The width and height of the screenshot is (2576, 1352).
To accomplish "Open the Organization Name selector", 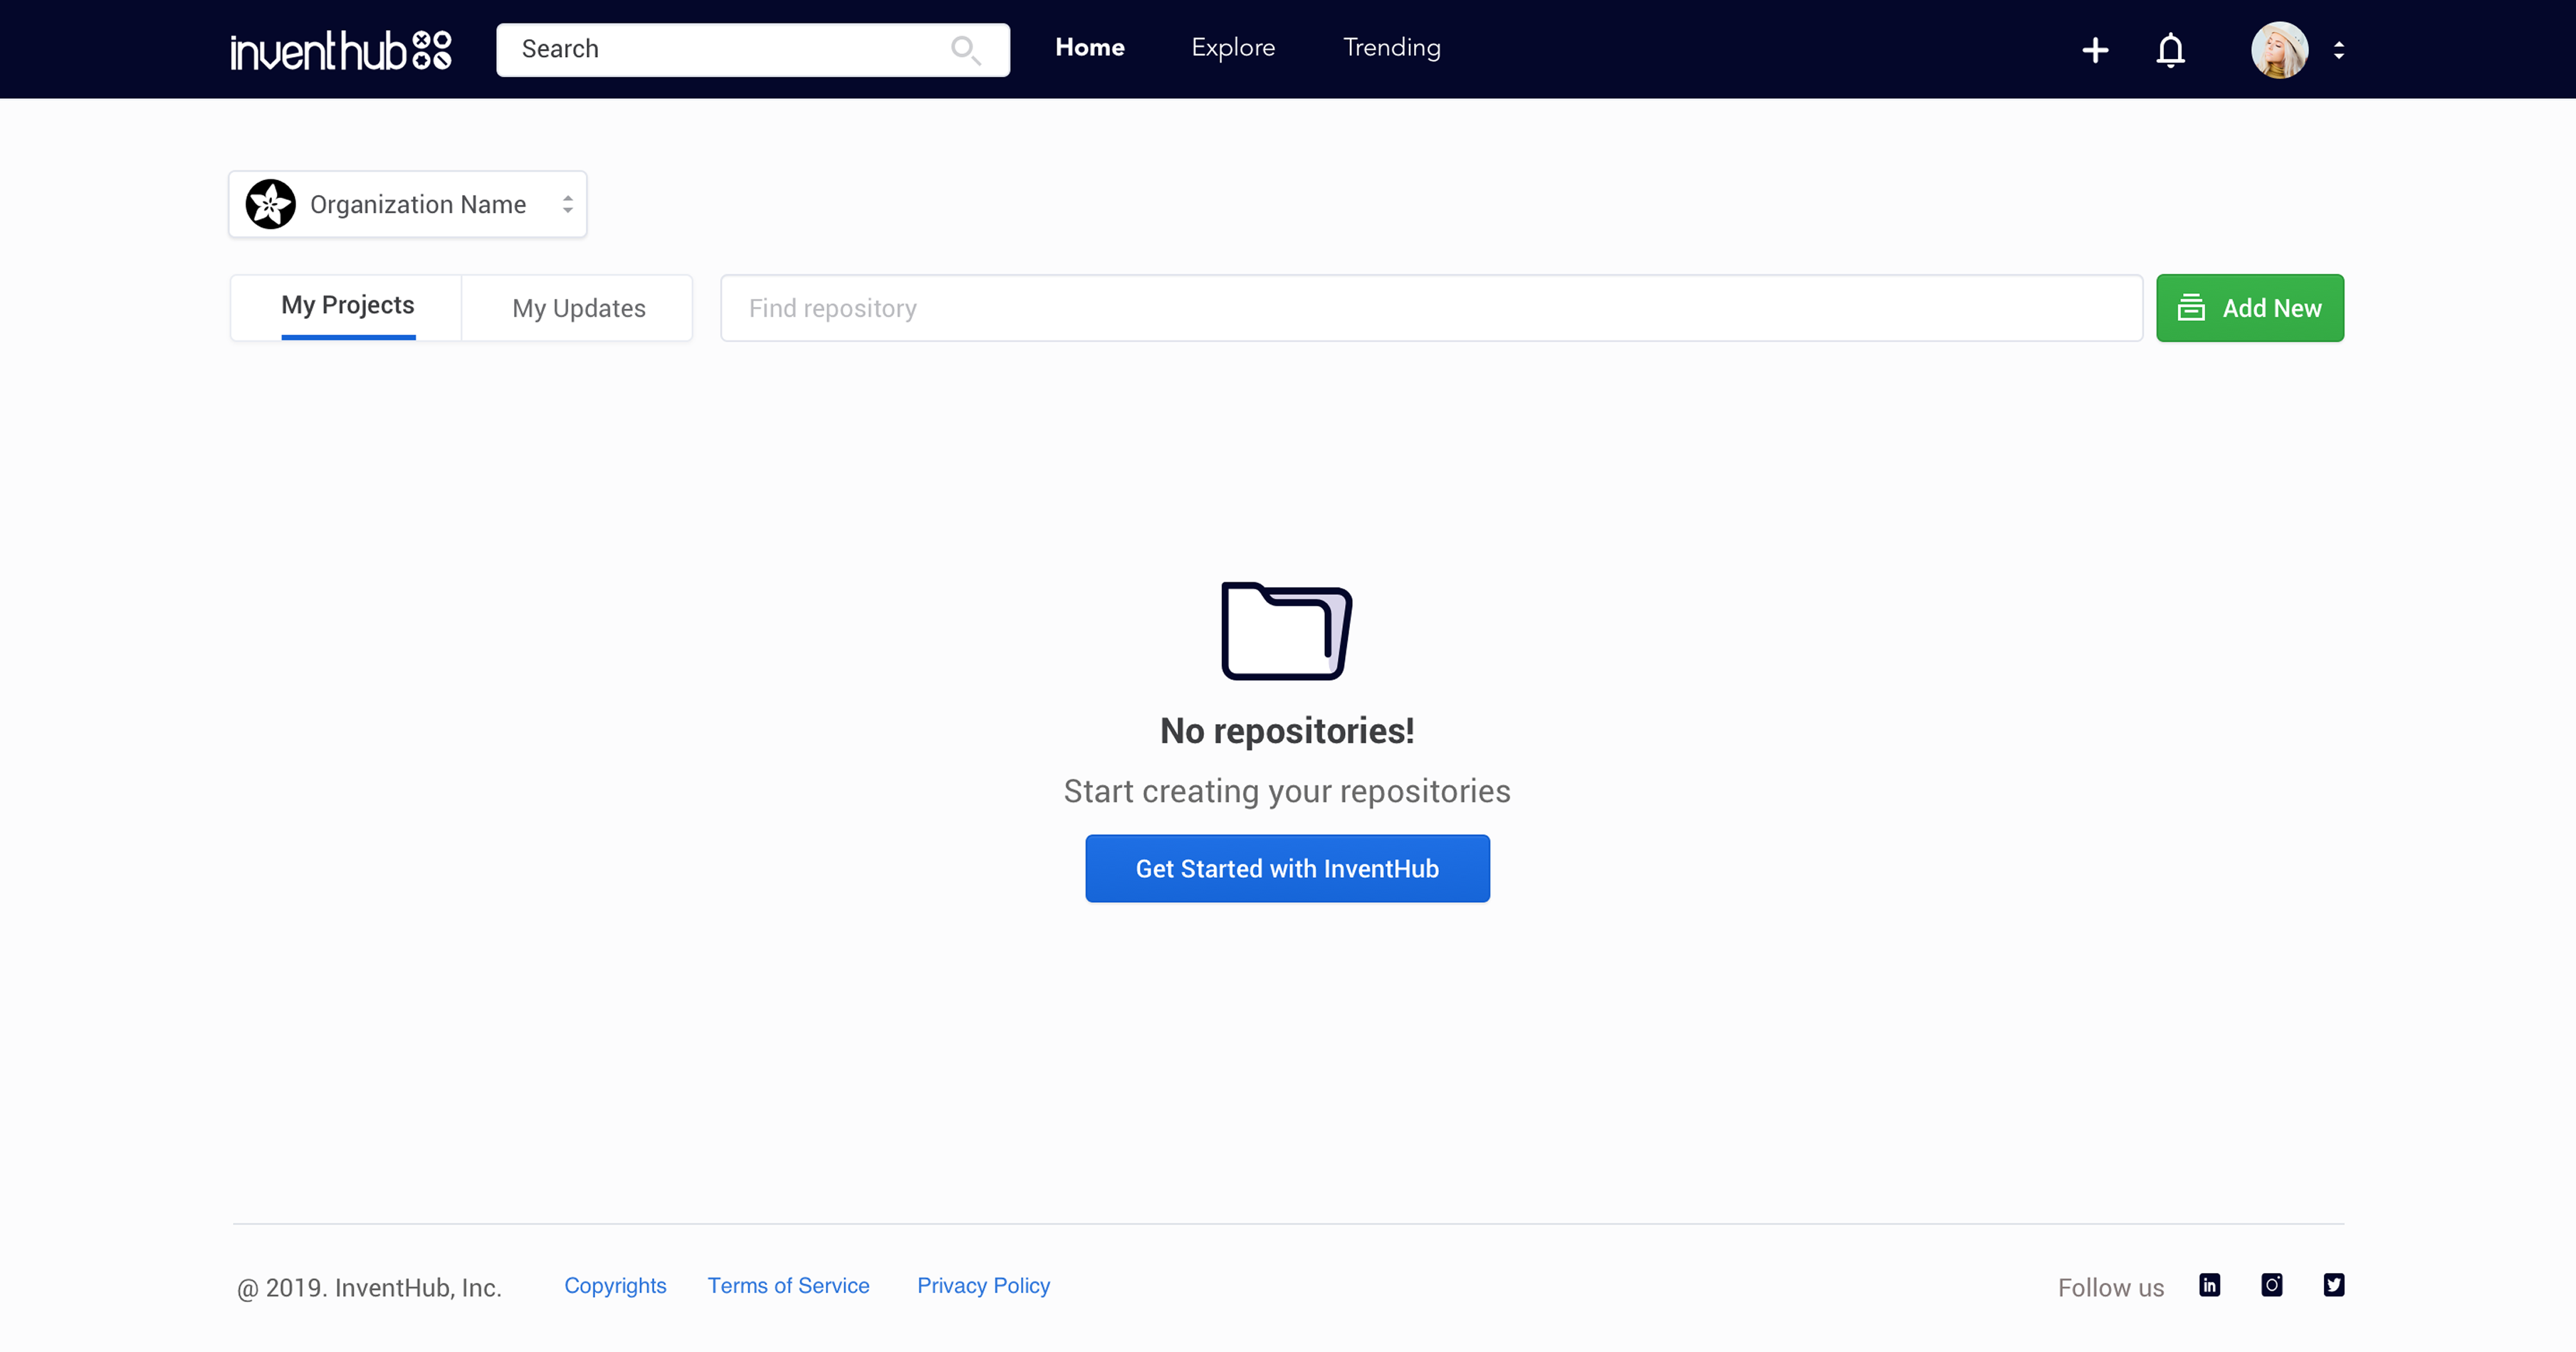I will 408,204.
